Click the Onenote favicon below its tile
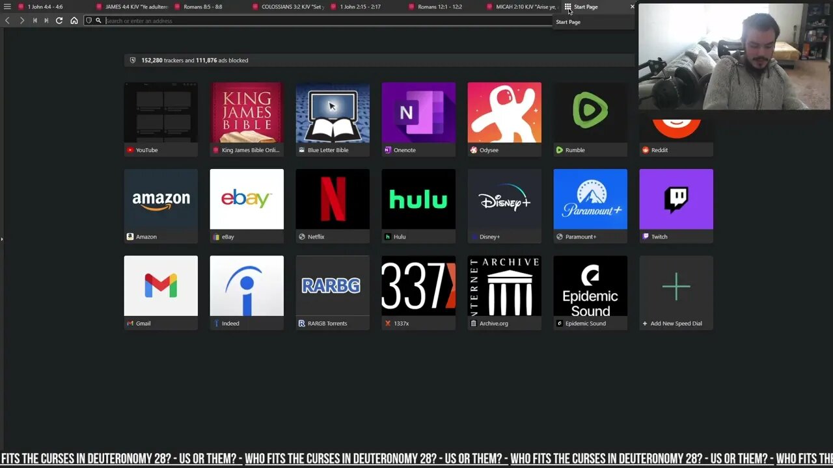Image resolution: width=833 pixels, height=468 pixels. click(387, 150)
